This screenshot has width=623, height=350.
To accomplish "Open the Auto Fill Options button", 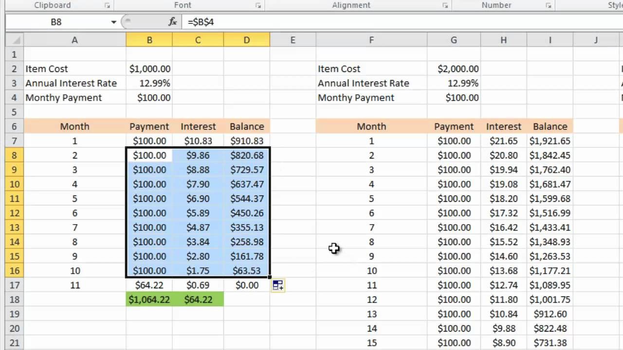I will (278, 285).
